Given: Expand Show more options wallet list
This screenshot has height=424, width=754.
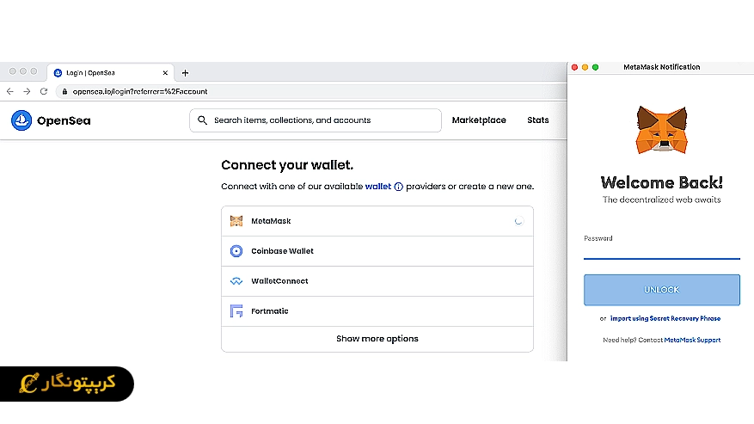Looking at the screenshot, I should [377, 339].
